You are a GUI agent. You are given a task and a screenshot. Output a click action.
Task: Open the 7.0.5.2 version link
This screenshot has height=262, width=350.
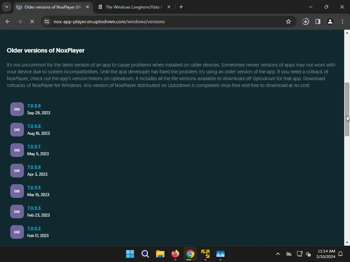(x=34, y=229)
